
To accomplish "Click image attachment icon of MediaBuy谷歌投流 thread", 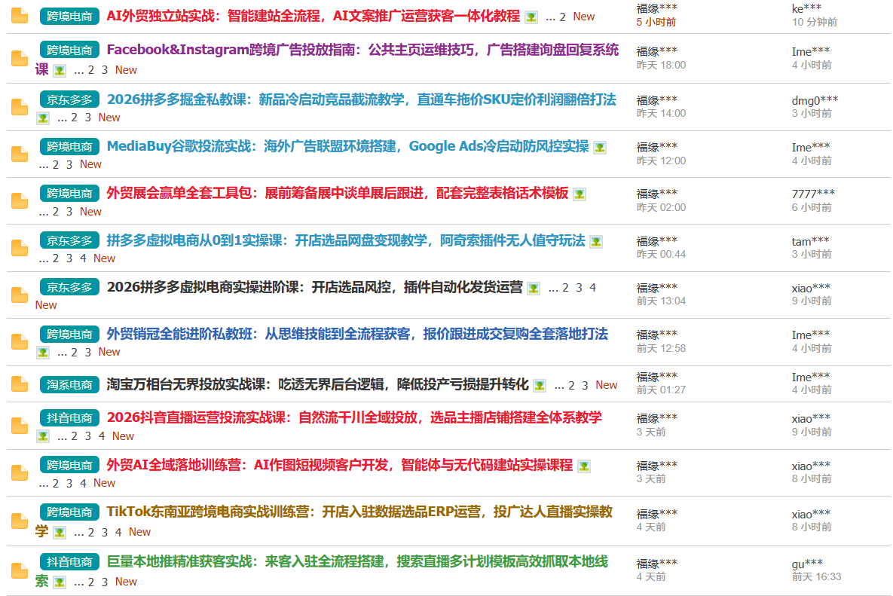I will click(x=600, y=148).
